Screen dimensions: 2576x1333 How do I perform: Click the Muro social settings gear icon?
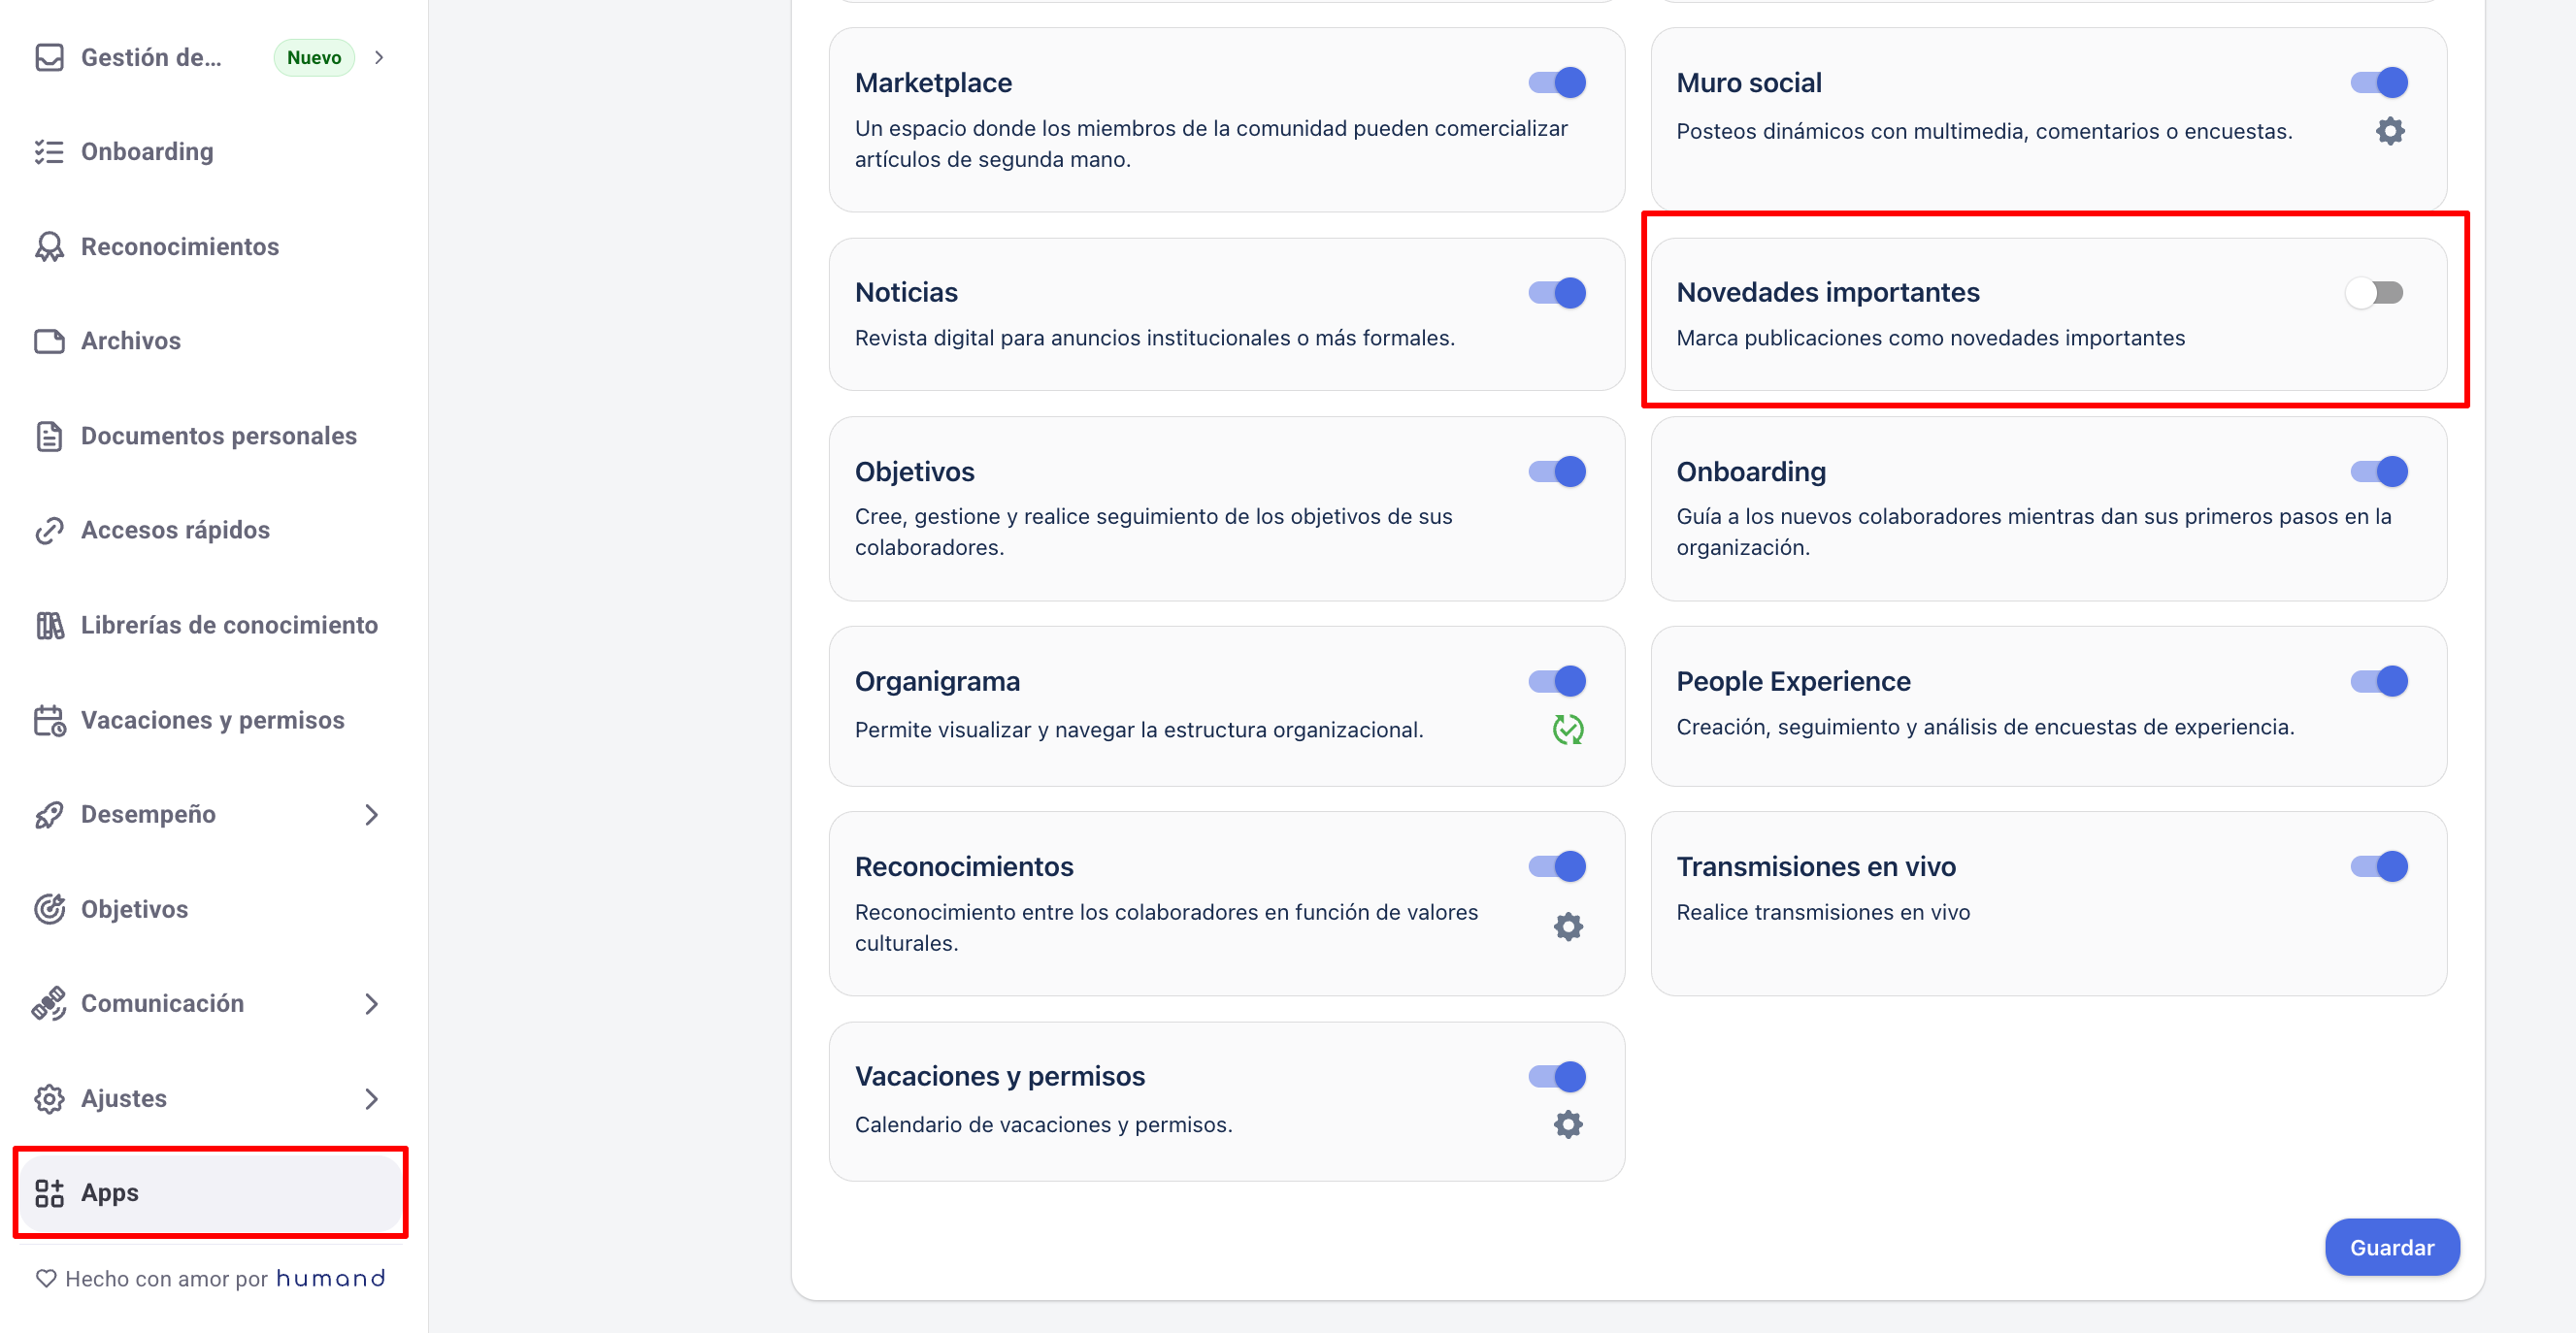[x=2389, y=131]
